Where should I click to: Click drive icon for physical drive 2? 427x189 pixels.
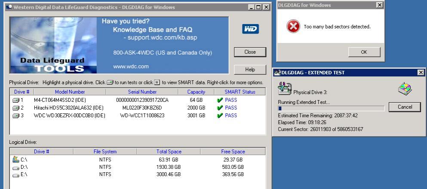(x=16, y=108)
